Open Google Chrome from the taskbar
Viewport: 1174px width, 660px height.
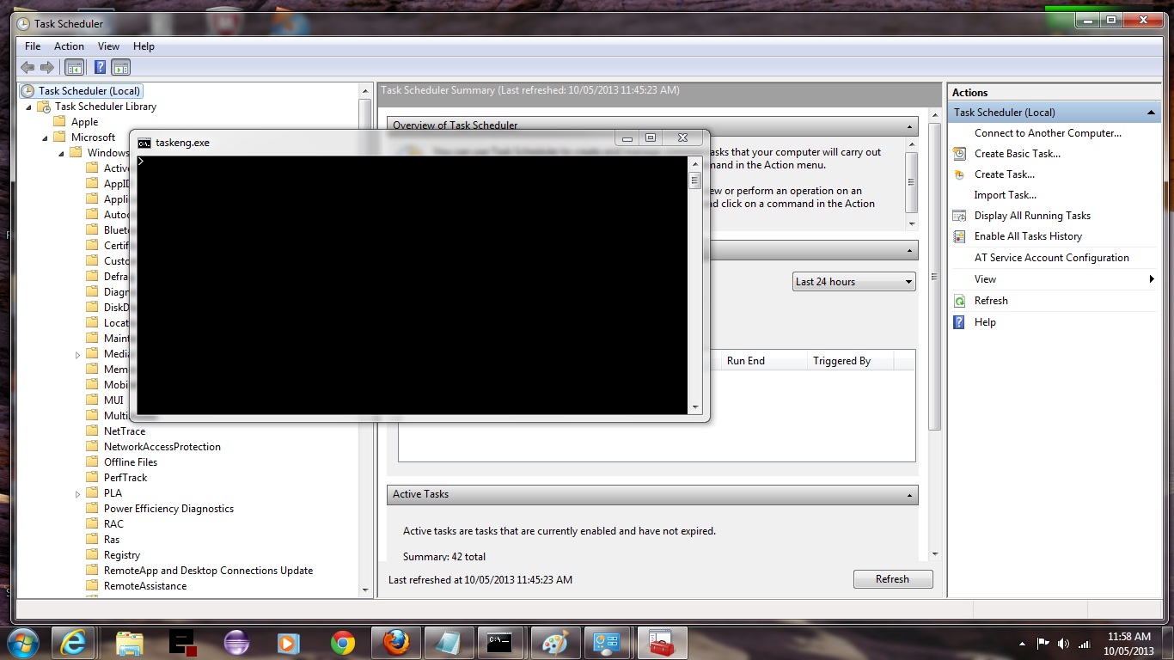pos(342,642)
